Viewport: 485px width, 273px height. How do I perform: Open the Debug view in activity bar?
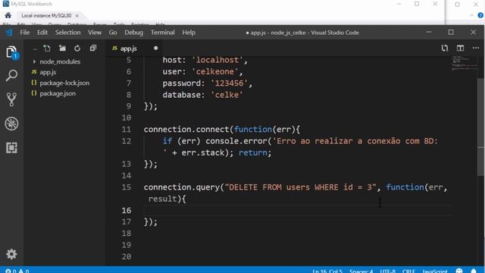click(11, 124)
